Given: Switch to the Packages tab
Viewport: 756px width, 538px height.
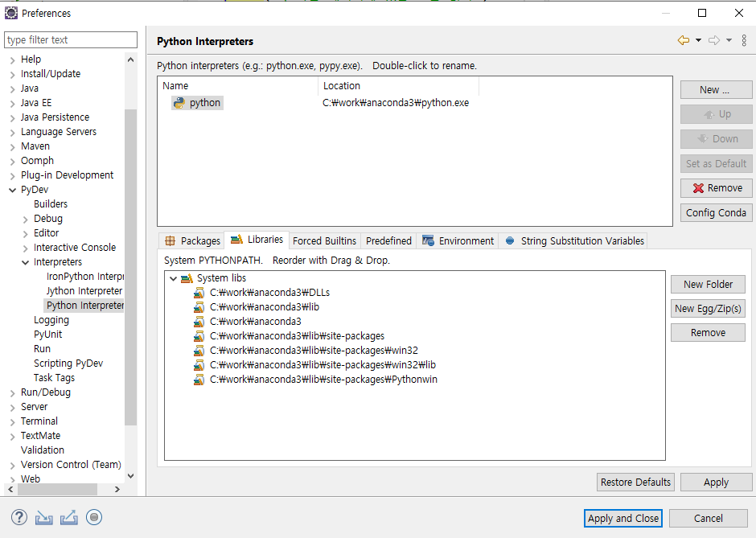Looking at the screenshot, I should tap(192, 240).
